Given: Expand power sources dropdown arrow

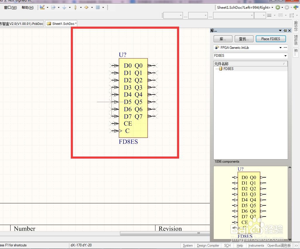Looking at the screenshot, I should pos(70,7).
